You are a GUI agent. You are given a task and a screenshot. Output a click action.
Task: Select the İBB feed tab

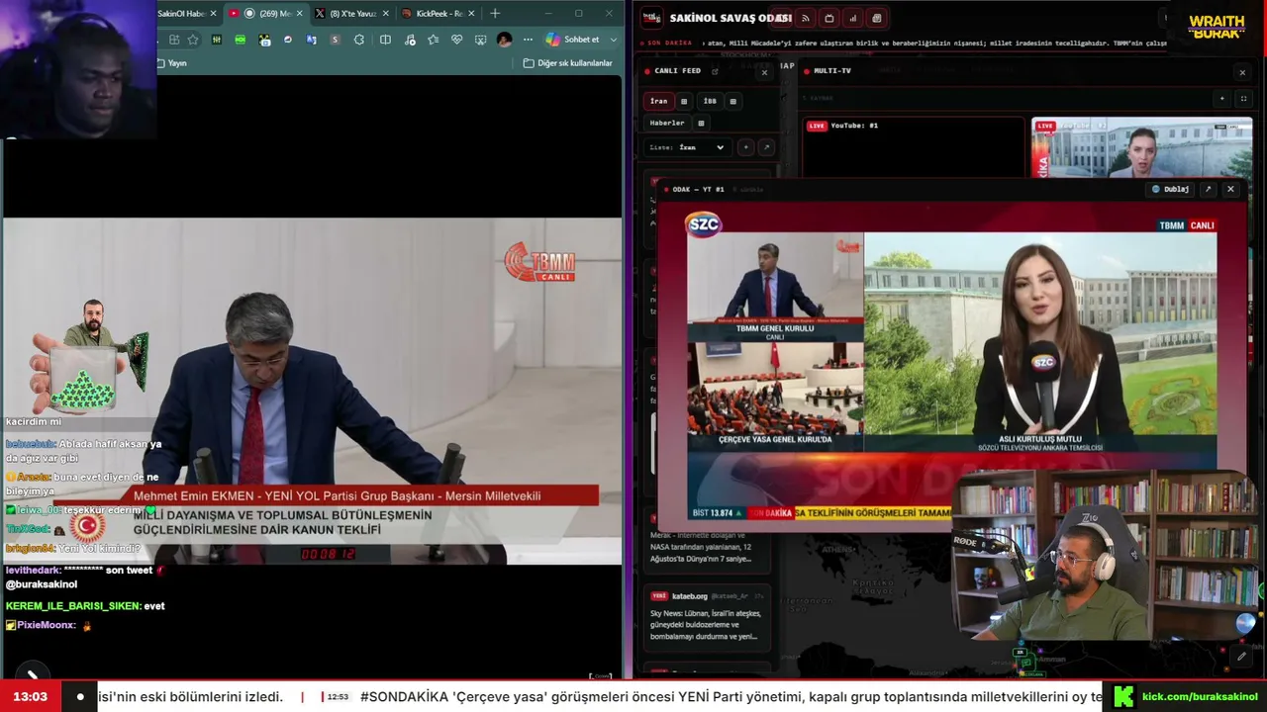click(710, 101)
